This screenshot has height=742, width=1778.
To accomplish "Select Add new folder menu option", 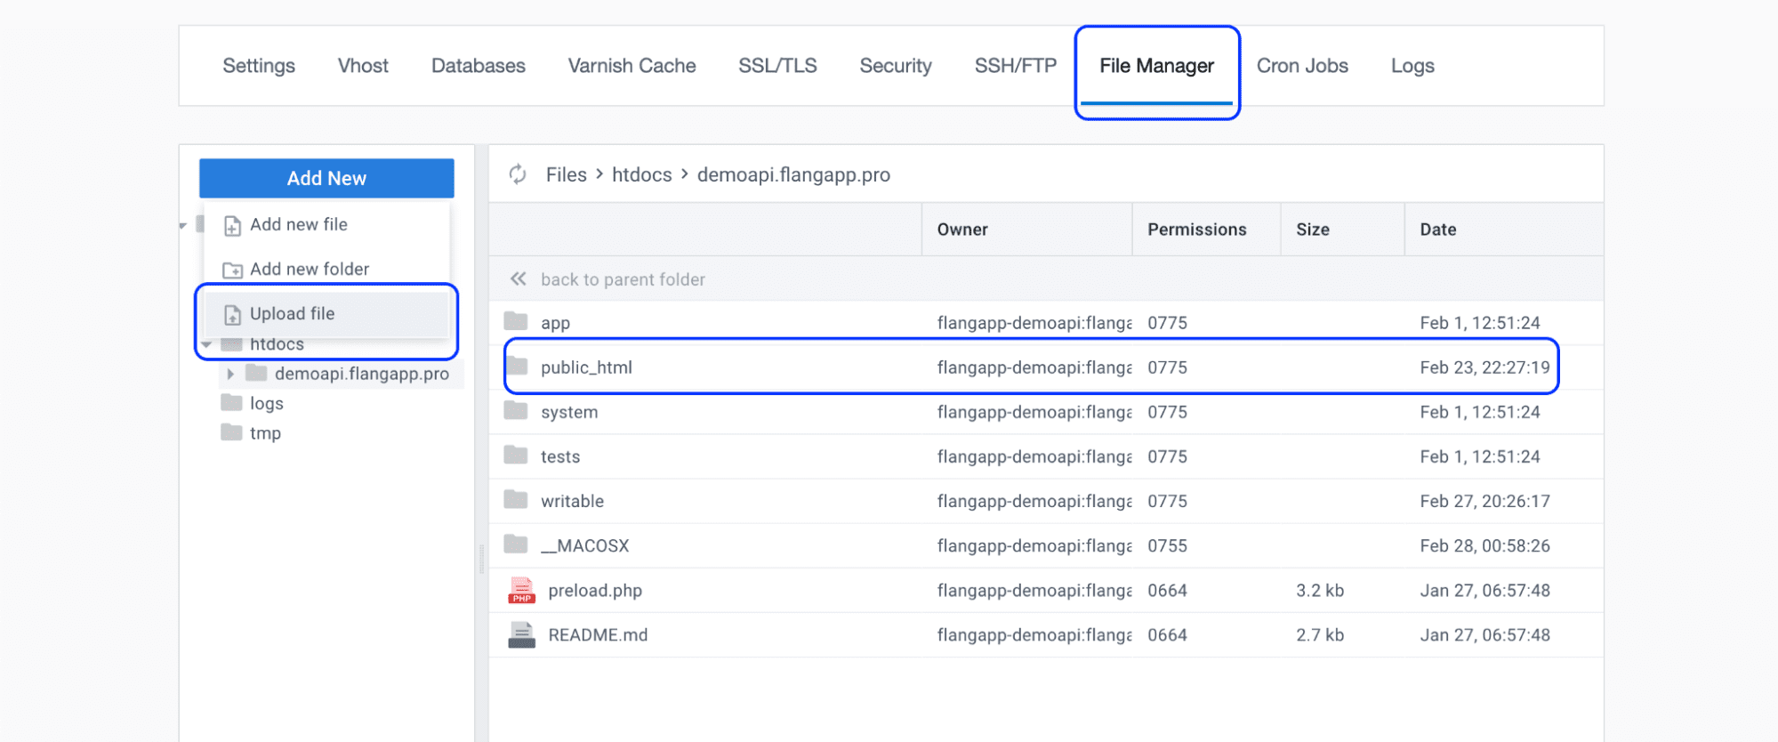I will pyautogui.click(x=309, y=269).
